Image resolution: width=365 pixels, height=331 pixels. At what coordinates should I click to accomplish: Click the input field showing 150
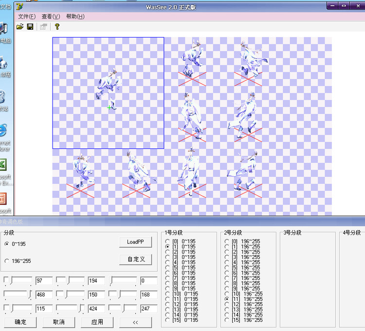tap(96, 294)
